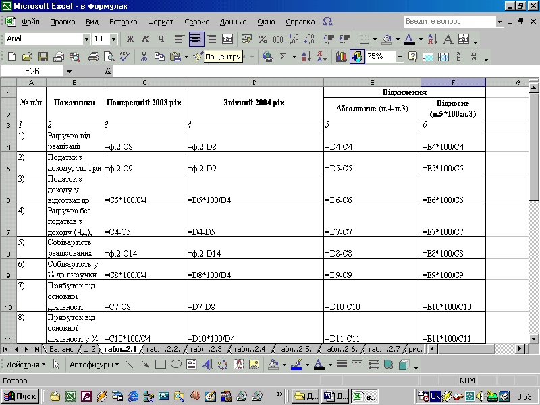Align text right
Viewport: 540px width, 405px height.
pos(211,39)
